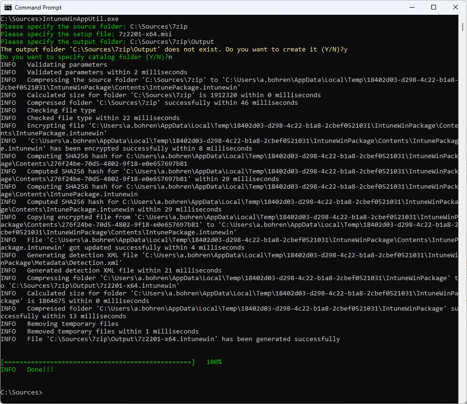Click the '100%' progress text
This screenshot has width=467, height=404.
click(x=214, y=362)
